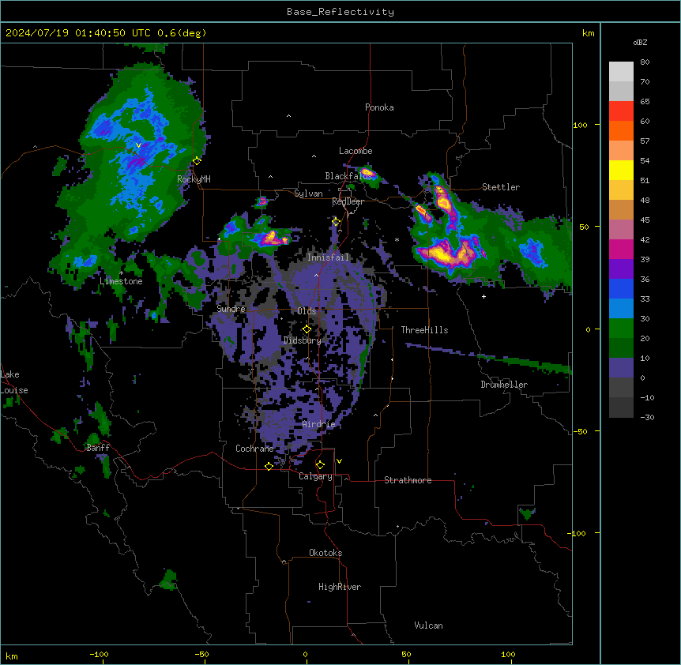This screenshot has width=681, height=665.
Task: Select the white 70-80 dBZ legend swatch
Action: pyautogui.click(x=621, y=72)
